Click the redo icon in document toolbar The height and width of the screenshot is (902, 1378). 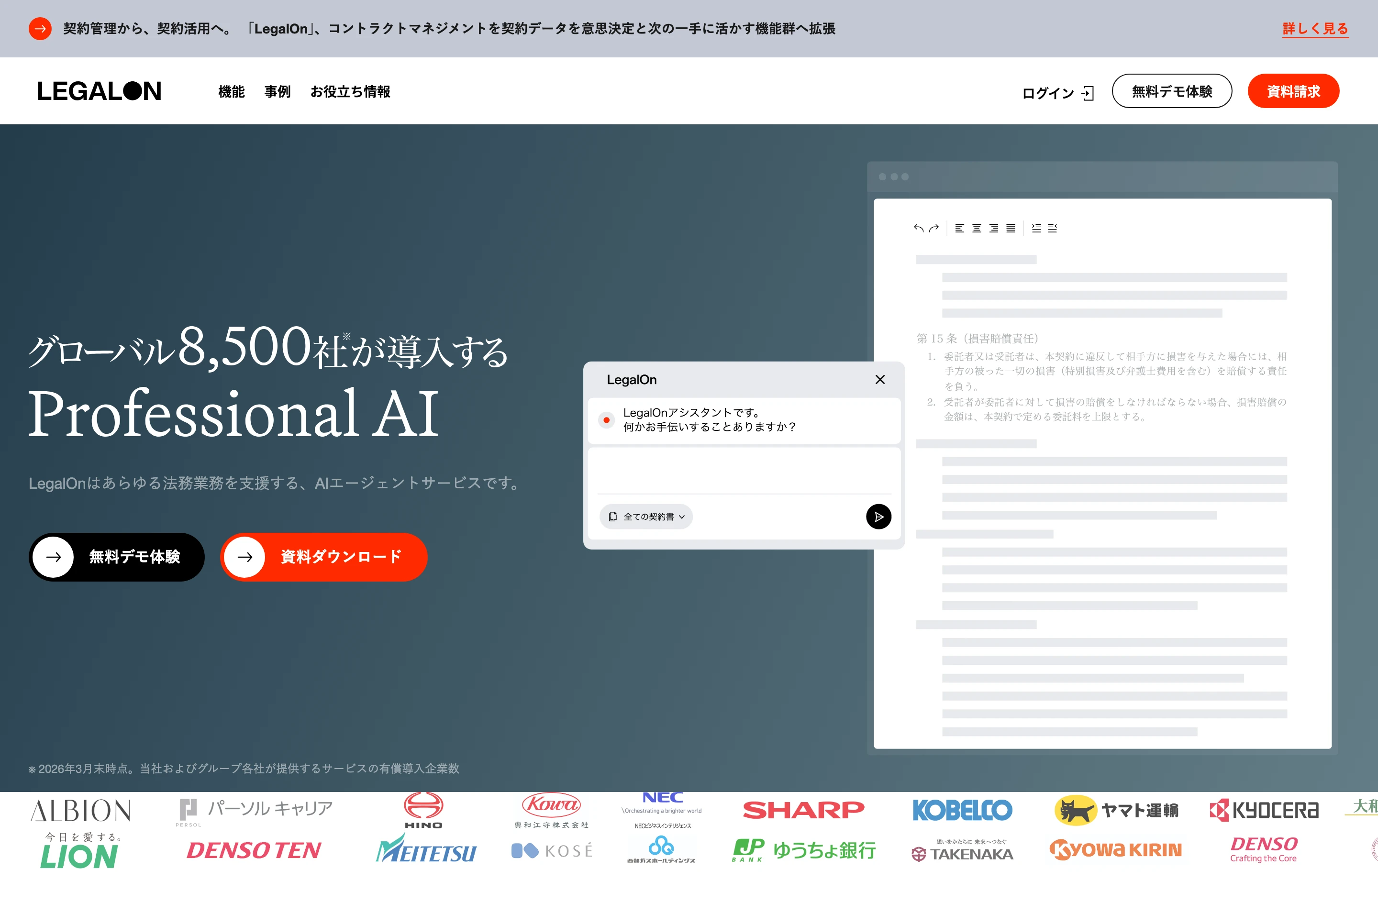[x=933, y=228]
